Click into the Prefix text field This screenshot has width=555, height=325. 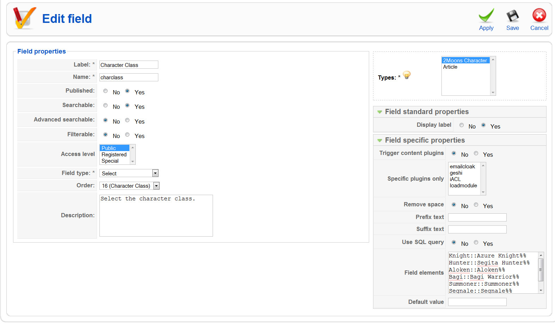coord(477,218)
